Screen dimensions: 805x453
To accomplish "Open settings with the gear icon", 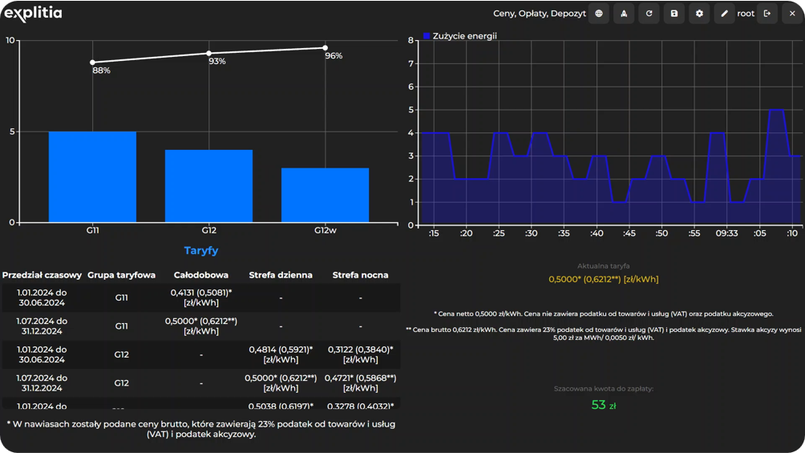I will click(699, 14).
